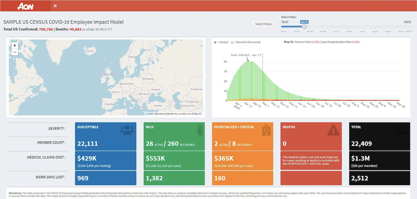Click United Kingdom on the map
This screenshot has height=199, width=417.
coord(108,74)
